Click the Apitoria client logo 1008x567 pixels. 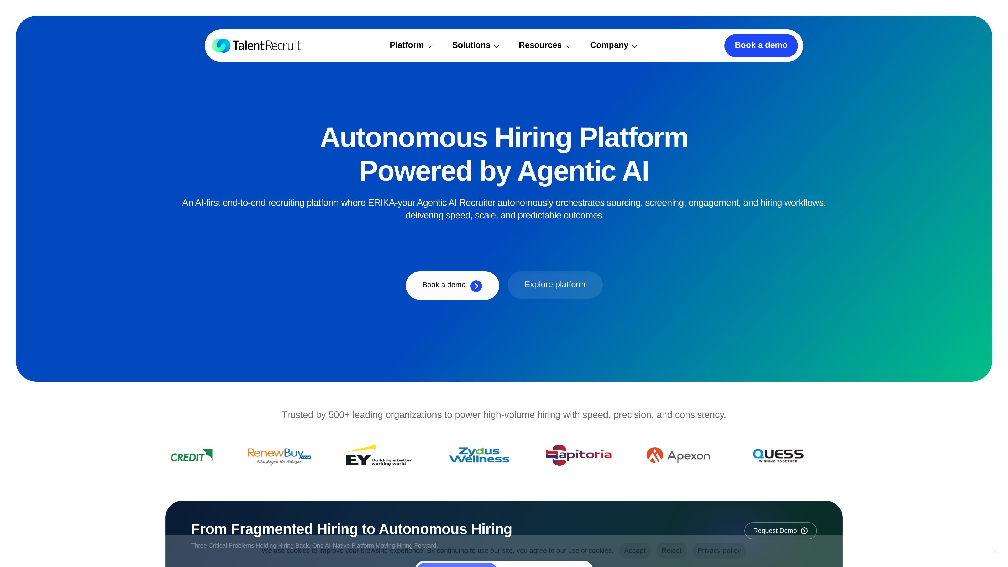coord(578,455)
